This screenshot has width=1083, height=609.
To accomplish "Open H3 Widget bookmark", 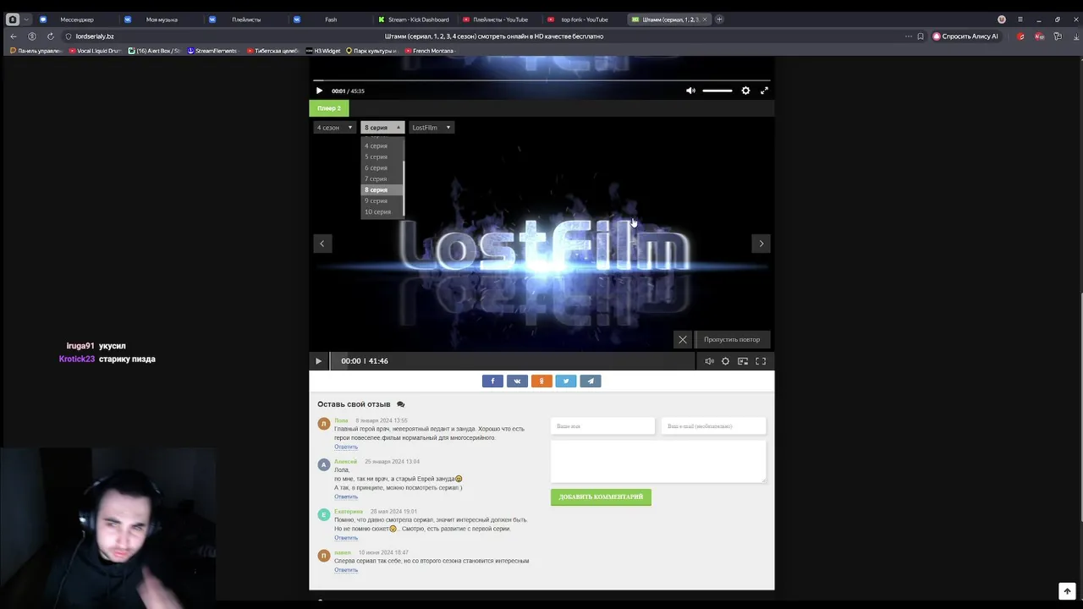I will [x=323, y=51].
